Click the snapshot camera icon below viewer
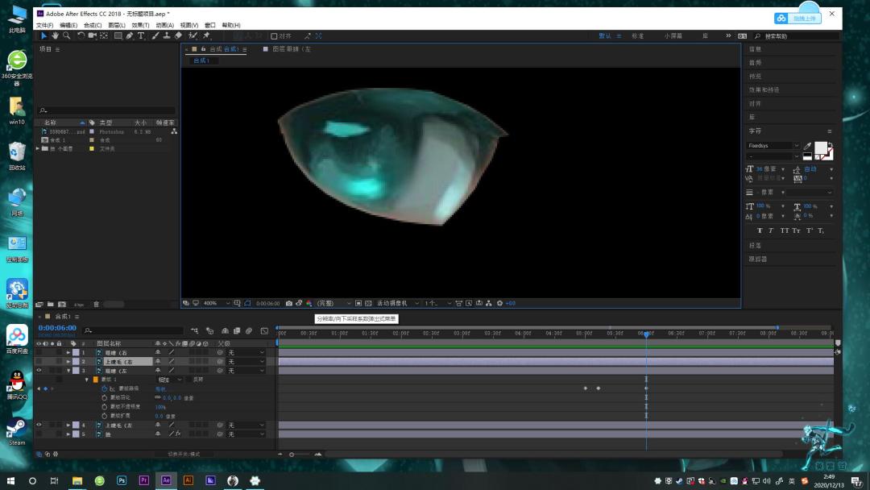This screenshot has height=490, width=870. (x=289, y=304)
